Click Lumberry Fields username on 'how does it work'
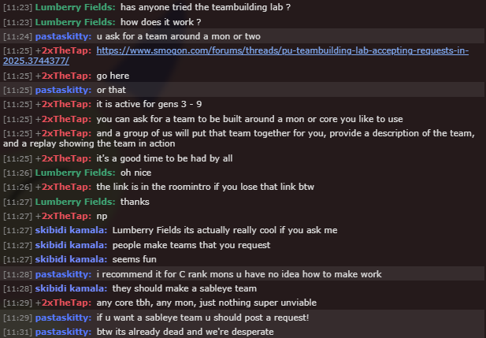 [x=76, y=22]
